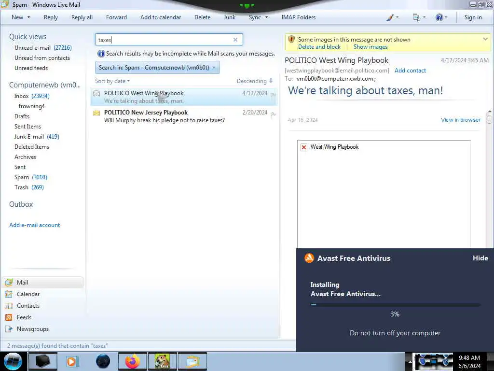Open the Sent Items folder
The width and height of the screenshot is (494, 371).
click(x=27, y=126)
